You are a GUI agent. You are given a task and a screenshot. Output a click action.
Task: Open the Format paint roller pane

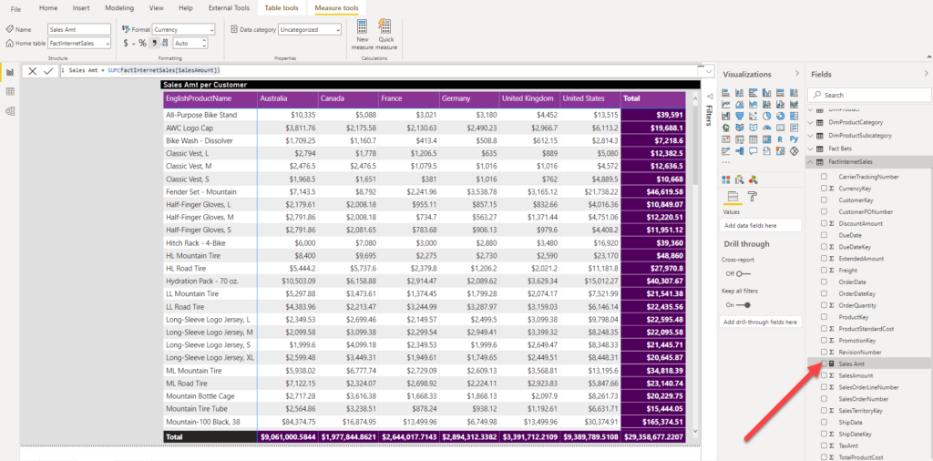pos(752,196)
